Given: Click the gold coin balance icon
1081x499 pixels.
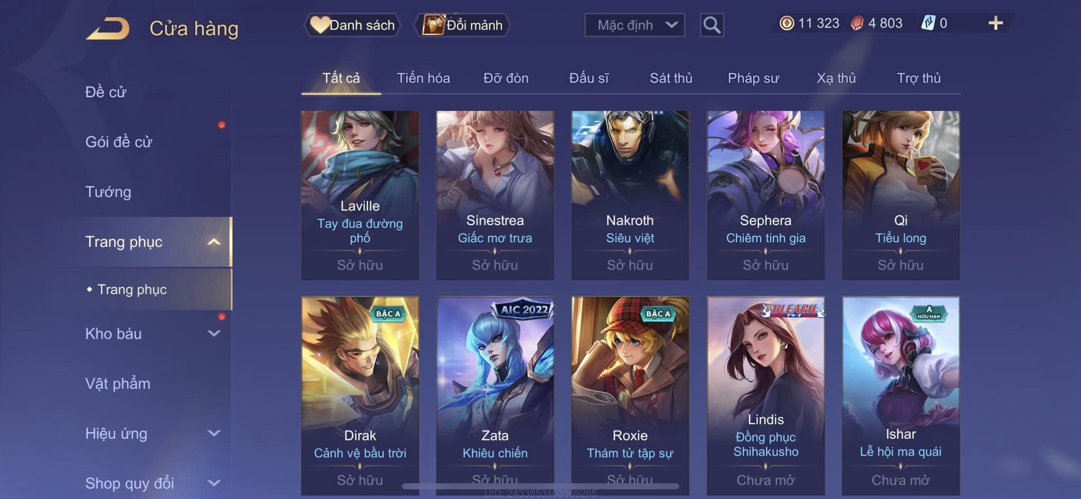Looking at the screenshot, I should 786,23.
